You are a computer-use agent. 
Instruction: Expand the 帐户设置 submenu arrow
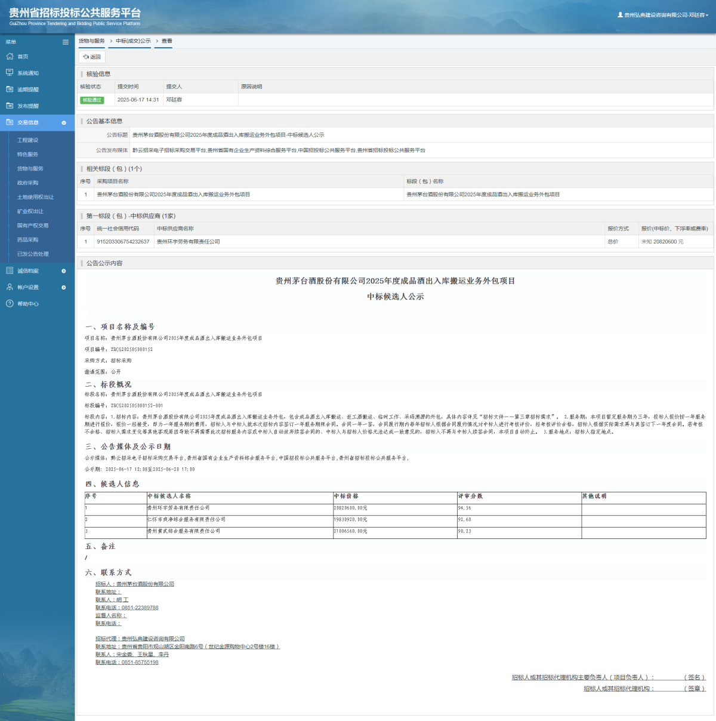tap(64, 288)
